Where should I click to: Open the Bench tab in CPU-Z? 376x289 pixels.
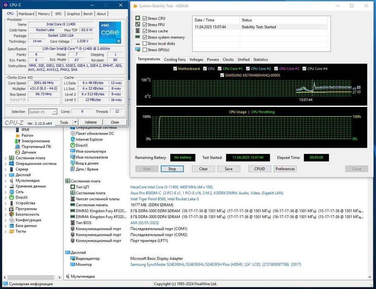(88, 14)
